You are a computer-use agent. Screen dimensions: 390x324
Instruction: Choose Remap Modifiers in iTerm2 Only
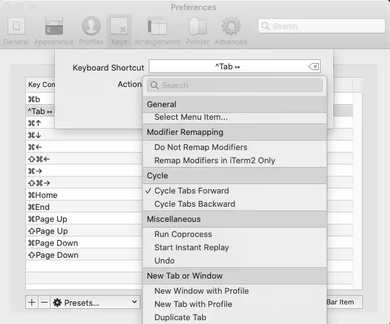point(234,161)
